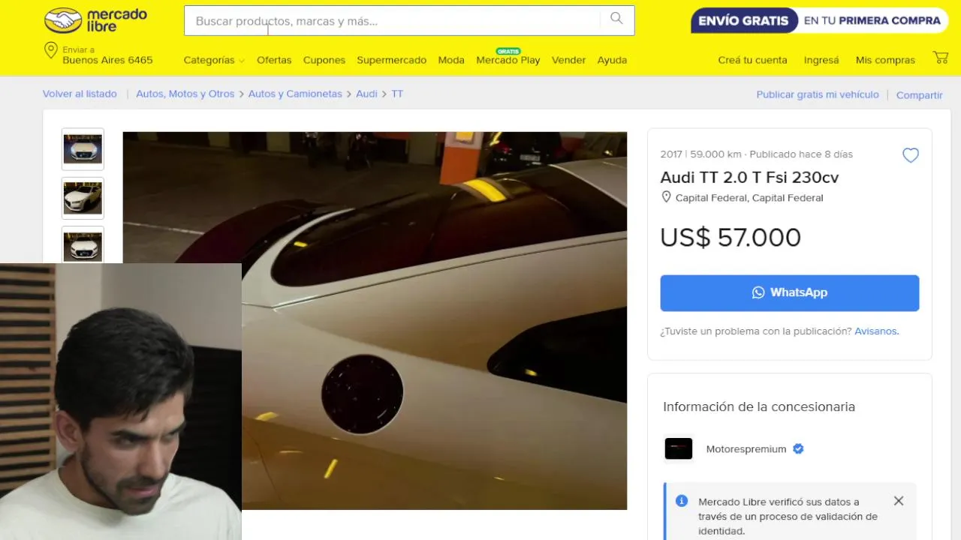Click the 2017 | 59.000 km publication details
This screenshot has width=961, height=540.
757,154
